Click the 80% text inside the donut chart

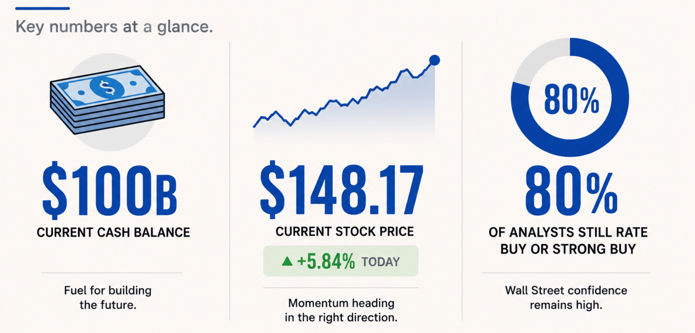click(x=571, y=99)
